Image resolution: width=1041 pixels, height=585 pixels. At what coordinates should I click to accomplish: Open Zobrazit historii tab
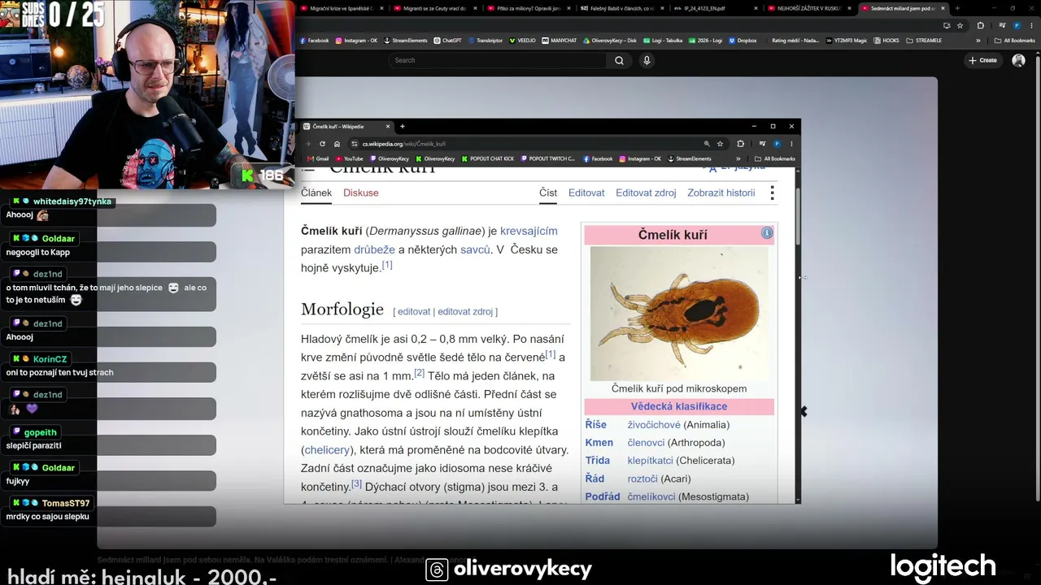click(721, 193)
